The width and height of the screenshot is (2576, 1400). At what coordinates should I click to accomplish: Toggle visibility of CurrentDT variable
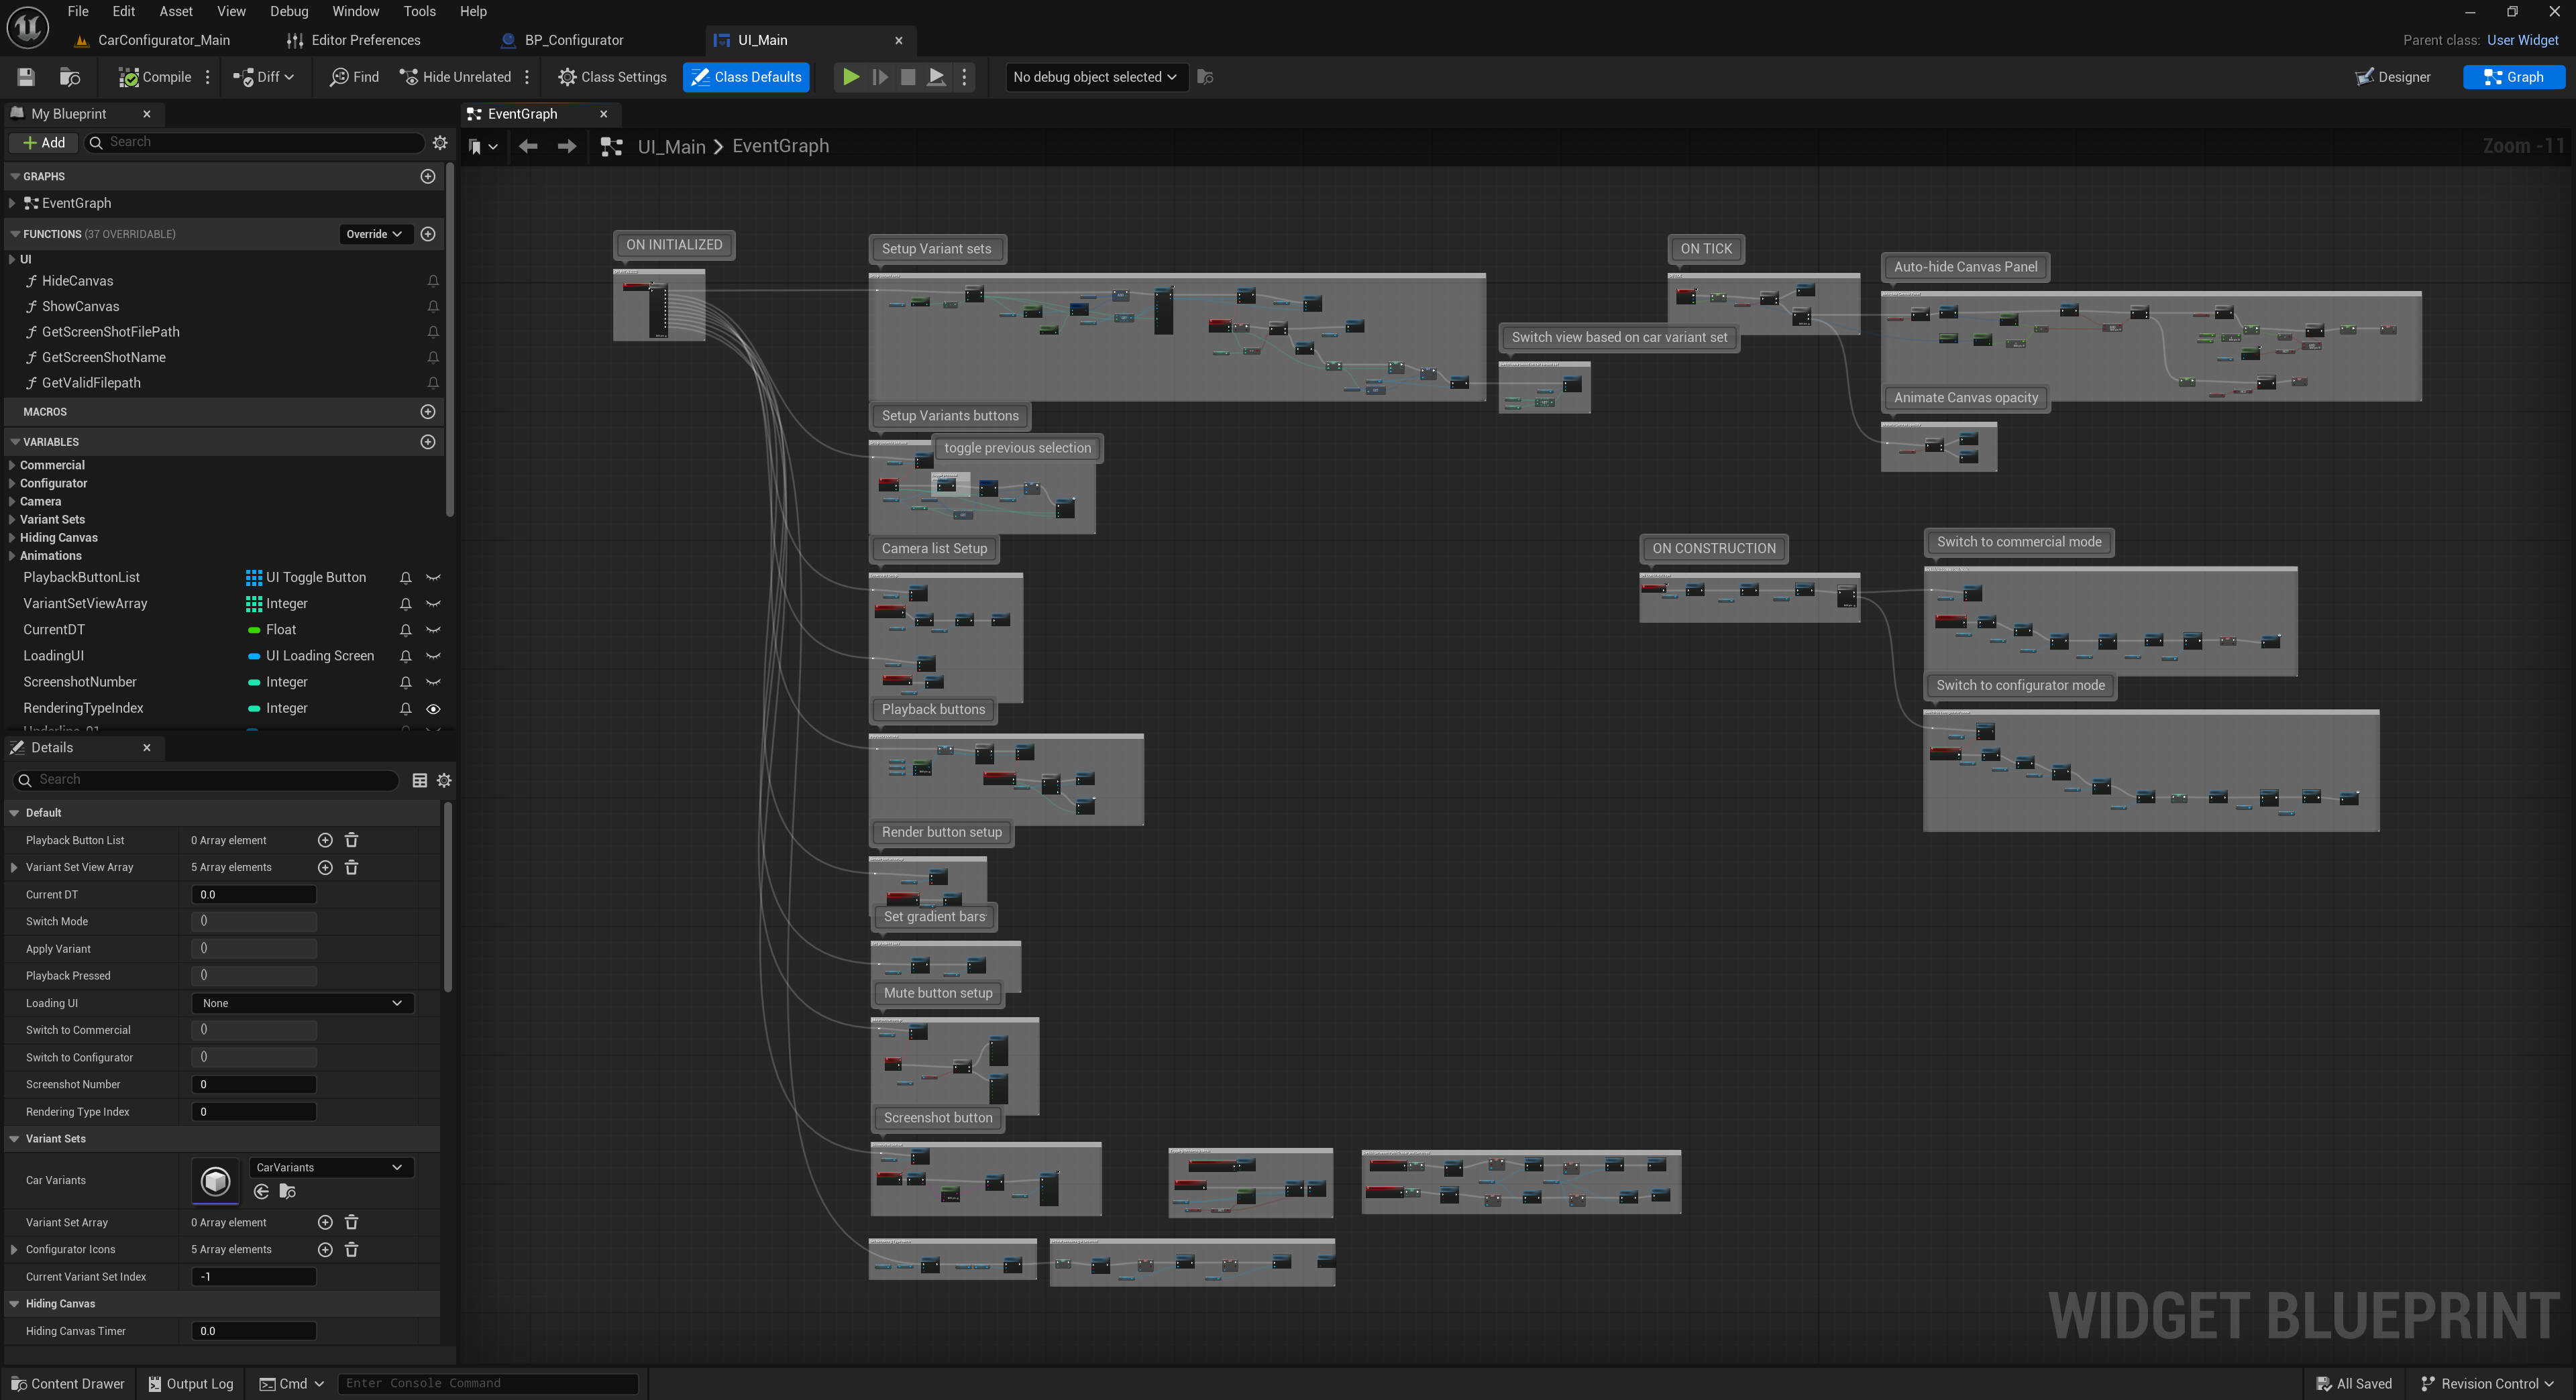pyautogui.click(x=433, y=630)
